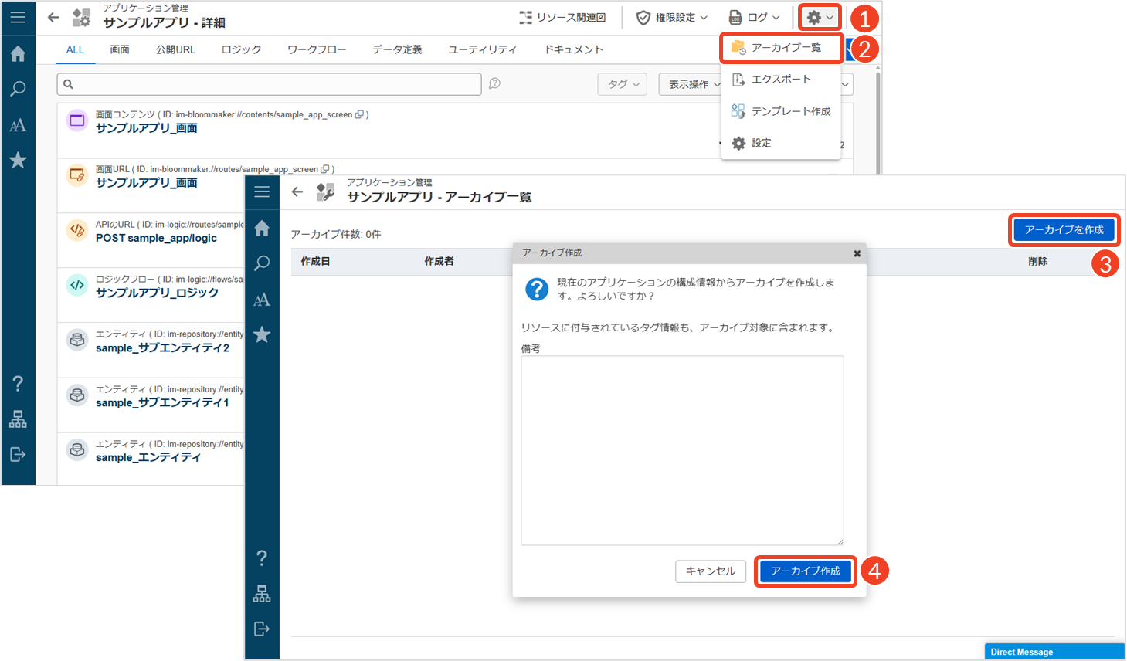
Task: Close the アーカイブ作成 dialog with X
Action: click(x=857, y=253)
